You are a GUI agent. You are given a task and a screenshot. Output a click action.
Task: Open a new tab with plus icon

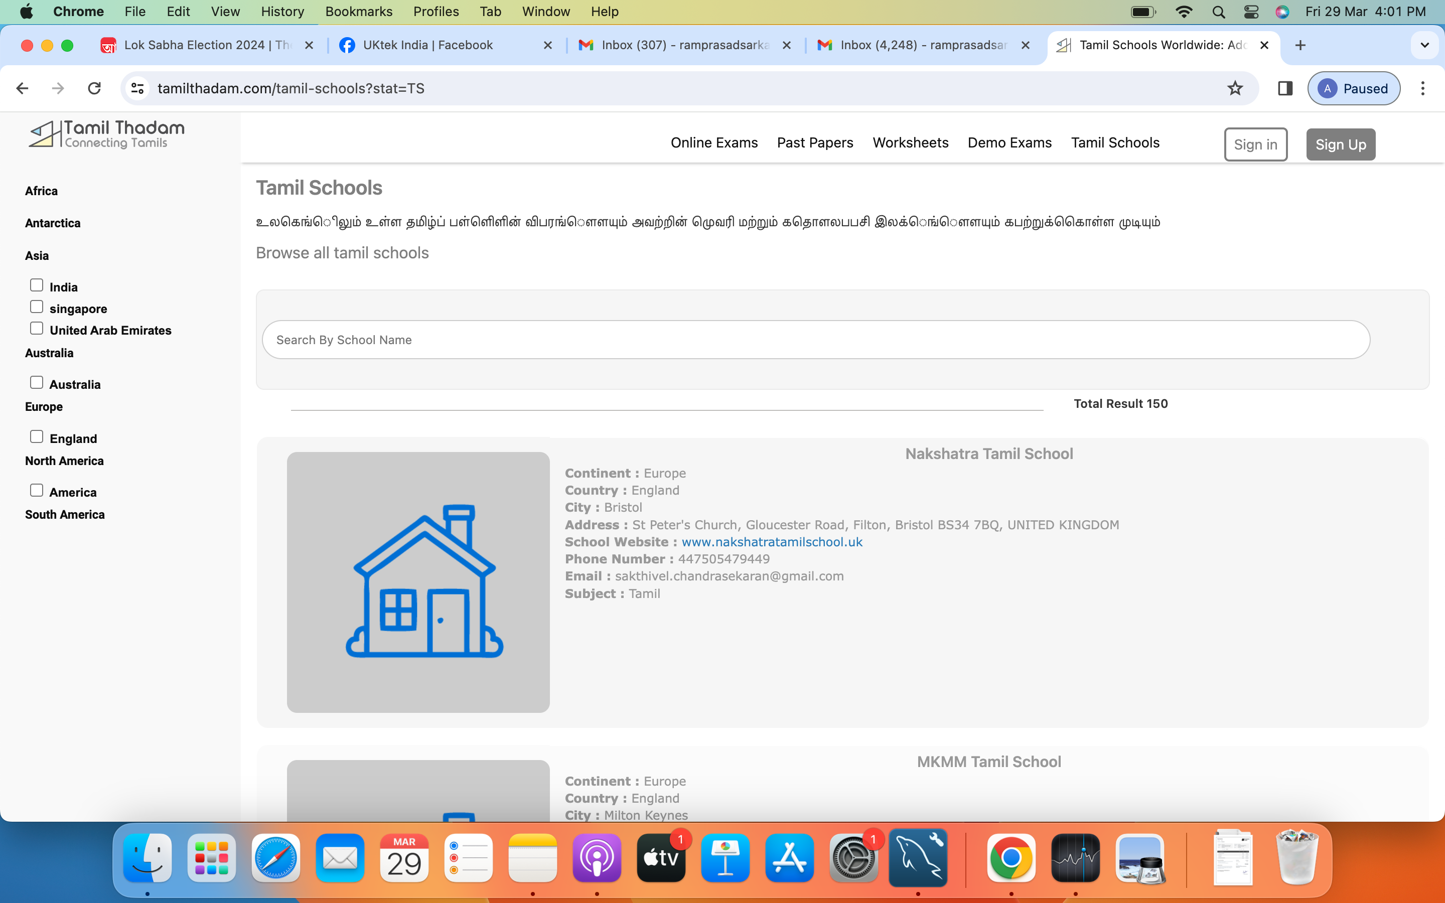tap(1301, 45)
